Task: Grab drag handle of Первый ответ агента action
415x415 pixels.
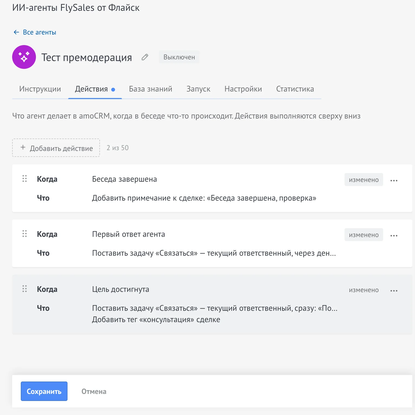Action: coord(25,234)
